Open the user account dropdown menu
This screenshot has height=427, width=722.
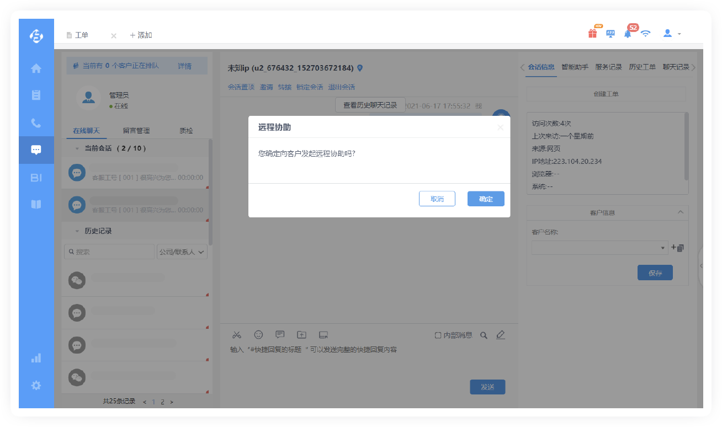pos(672,34)
